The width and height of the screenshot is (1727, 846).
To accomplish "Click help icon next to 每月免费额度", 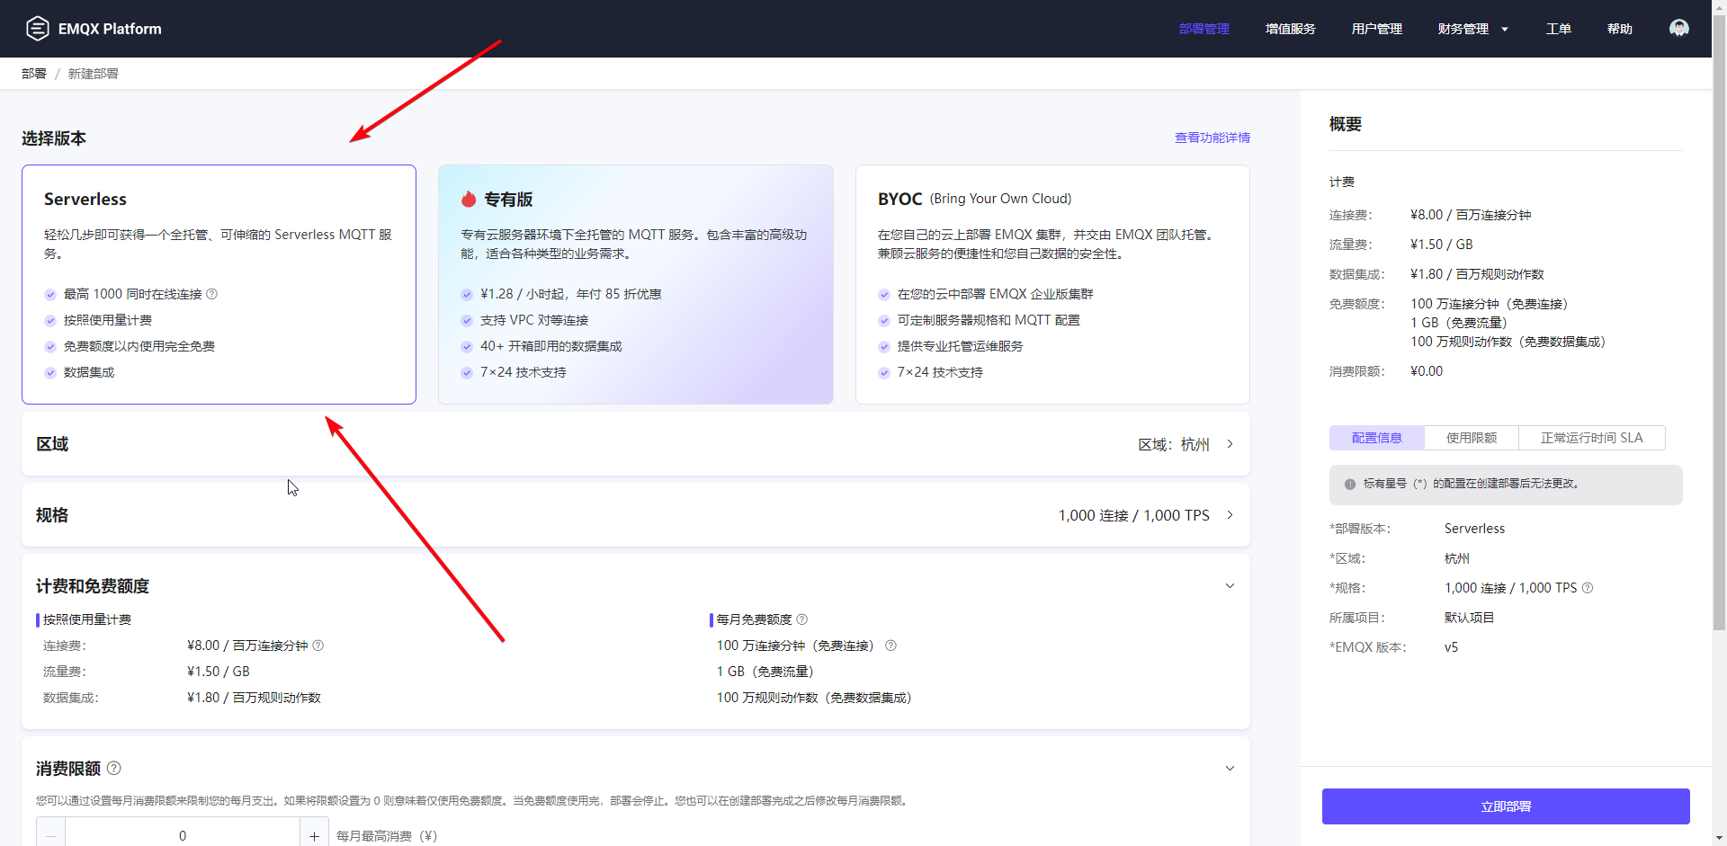I will [x=802, y=619].
